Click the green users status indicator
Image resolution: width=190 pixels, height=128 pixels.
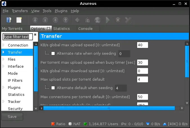coord(85,124)
